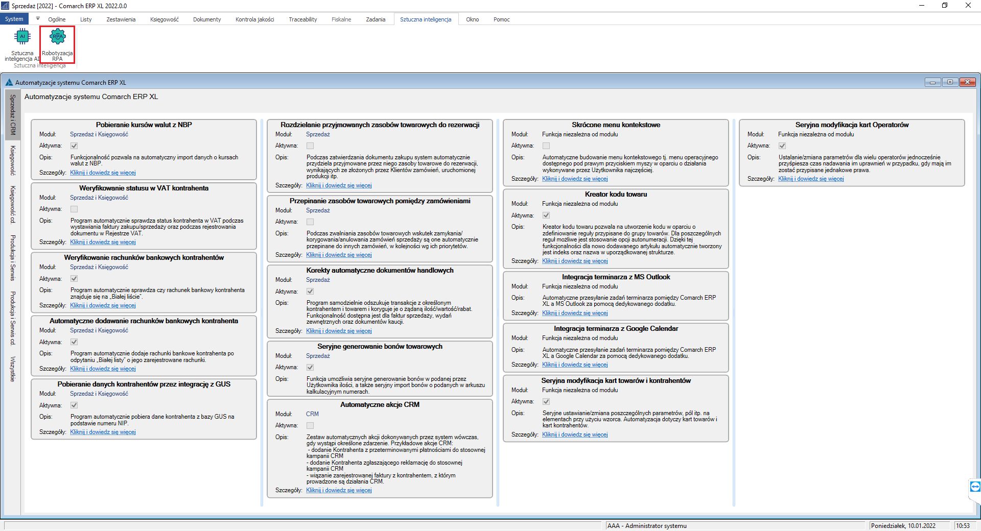This screenshot has height=531, width=981.
Task: Toggle Aktywna for Weryfikowanie statusu w VAT kontrahenta
Action: click(74, 209)
